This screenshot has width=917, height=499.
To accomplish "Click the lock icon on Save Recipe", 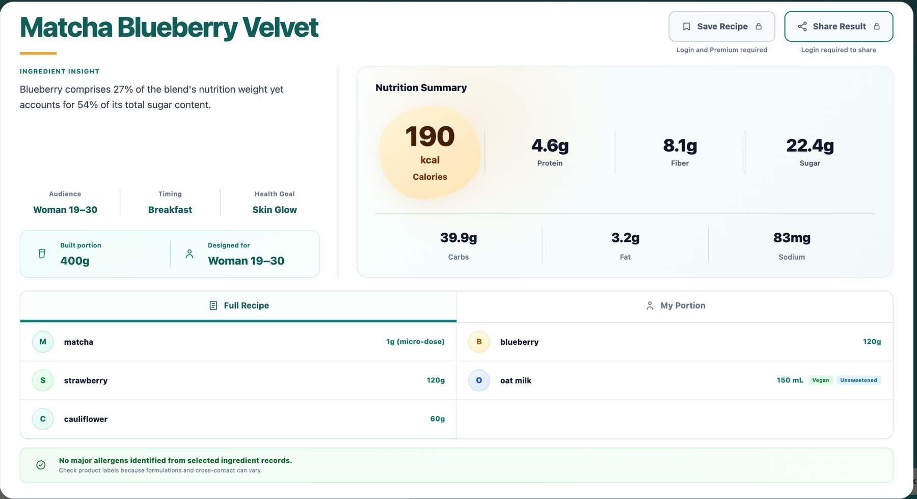I will (x=759, y=26).
